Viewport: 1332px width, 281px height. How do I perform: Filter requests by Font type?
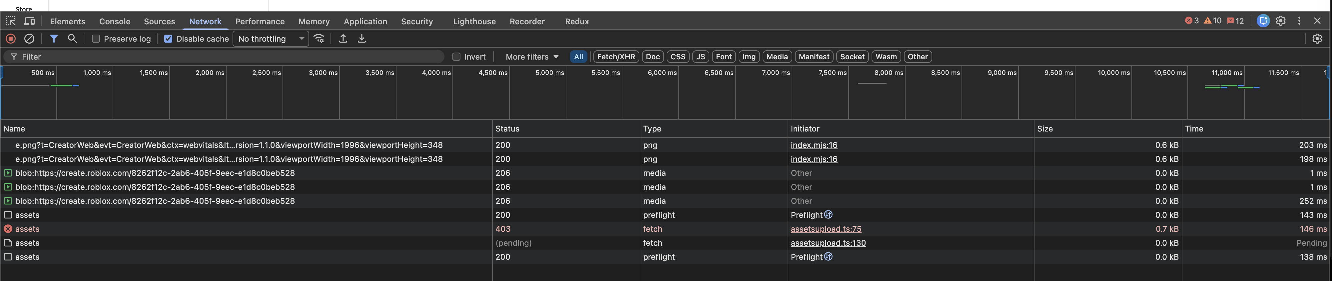(723, 57)
